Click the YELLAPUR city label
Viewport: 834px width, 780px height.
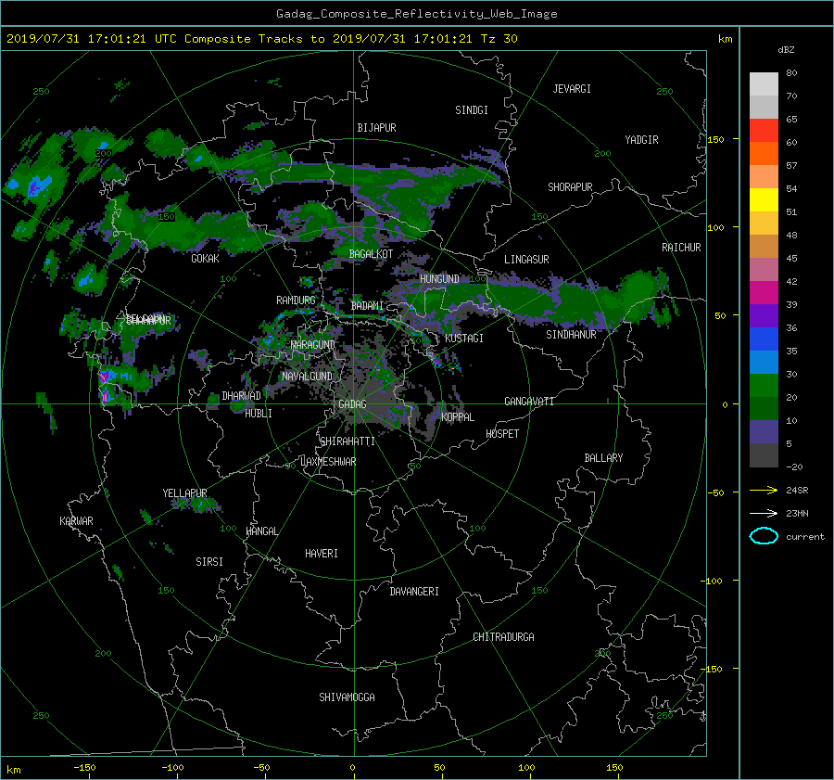coord(184,493)
